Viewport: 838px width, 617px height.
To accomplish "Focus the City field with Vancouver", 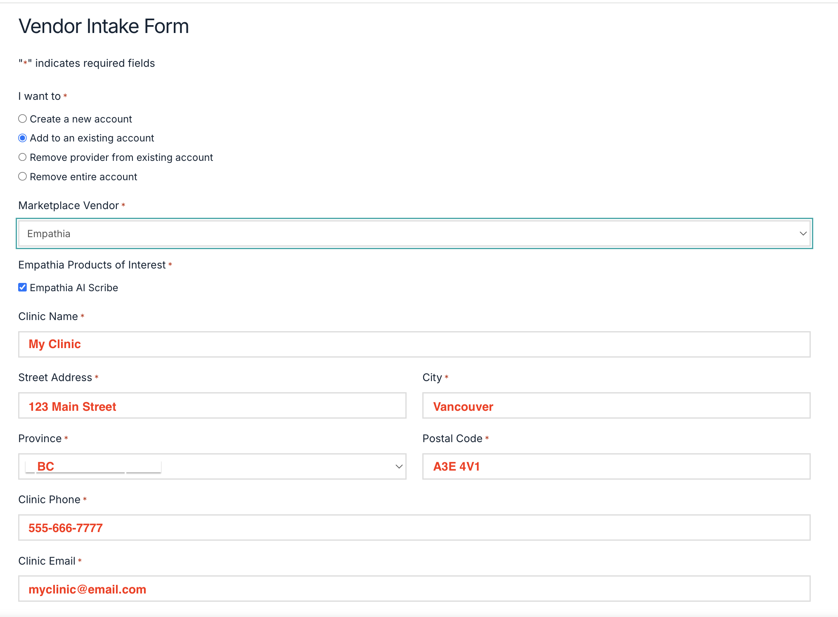I will [x=616, y=406].
